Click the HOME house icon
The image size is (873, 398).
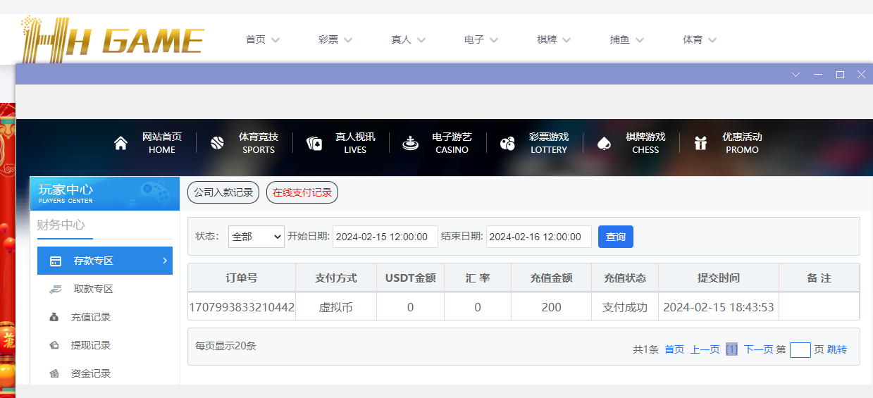point(120,143)
